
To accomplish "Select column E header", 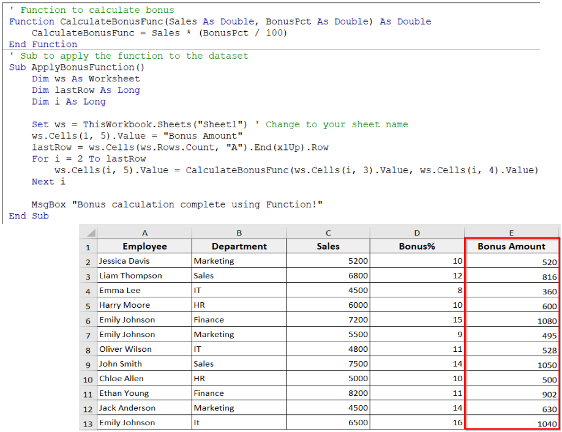I will pos(511,233).
